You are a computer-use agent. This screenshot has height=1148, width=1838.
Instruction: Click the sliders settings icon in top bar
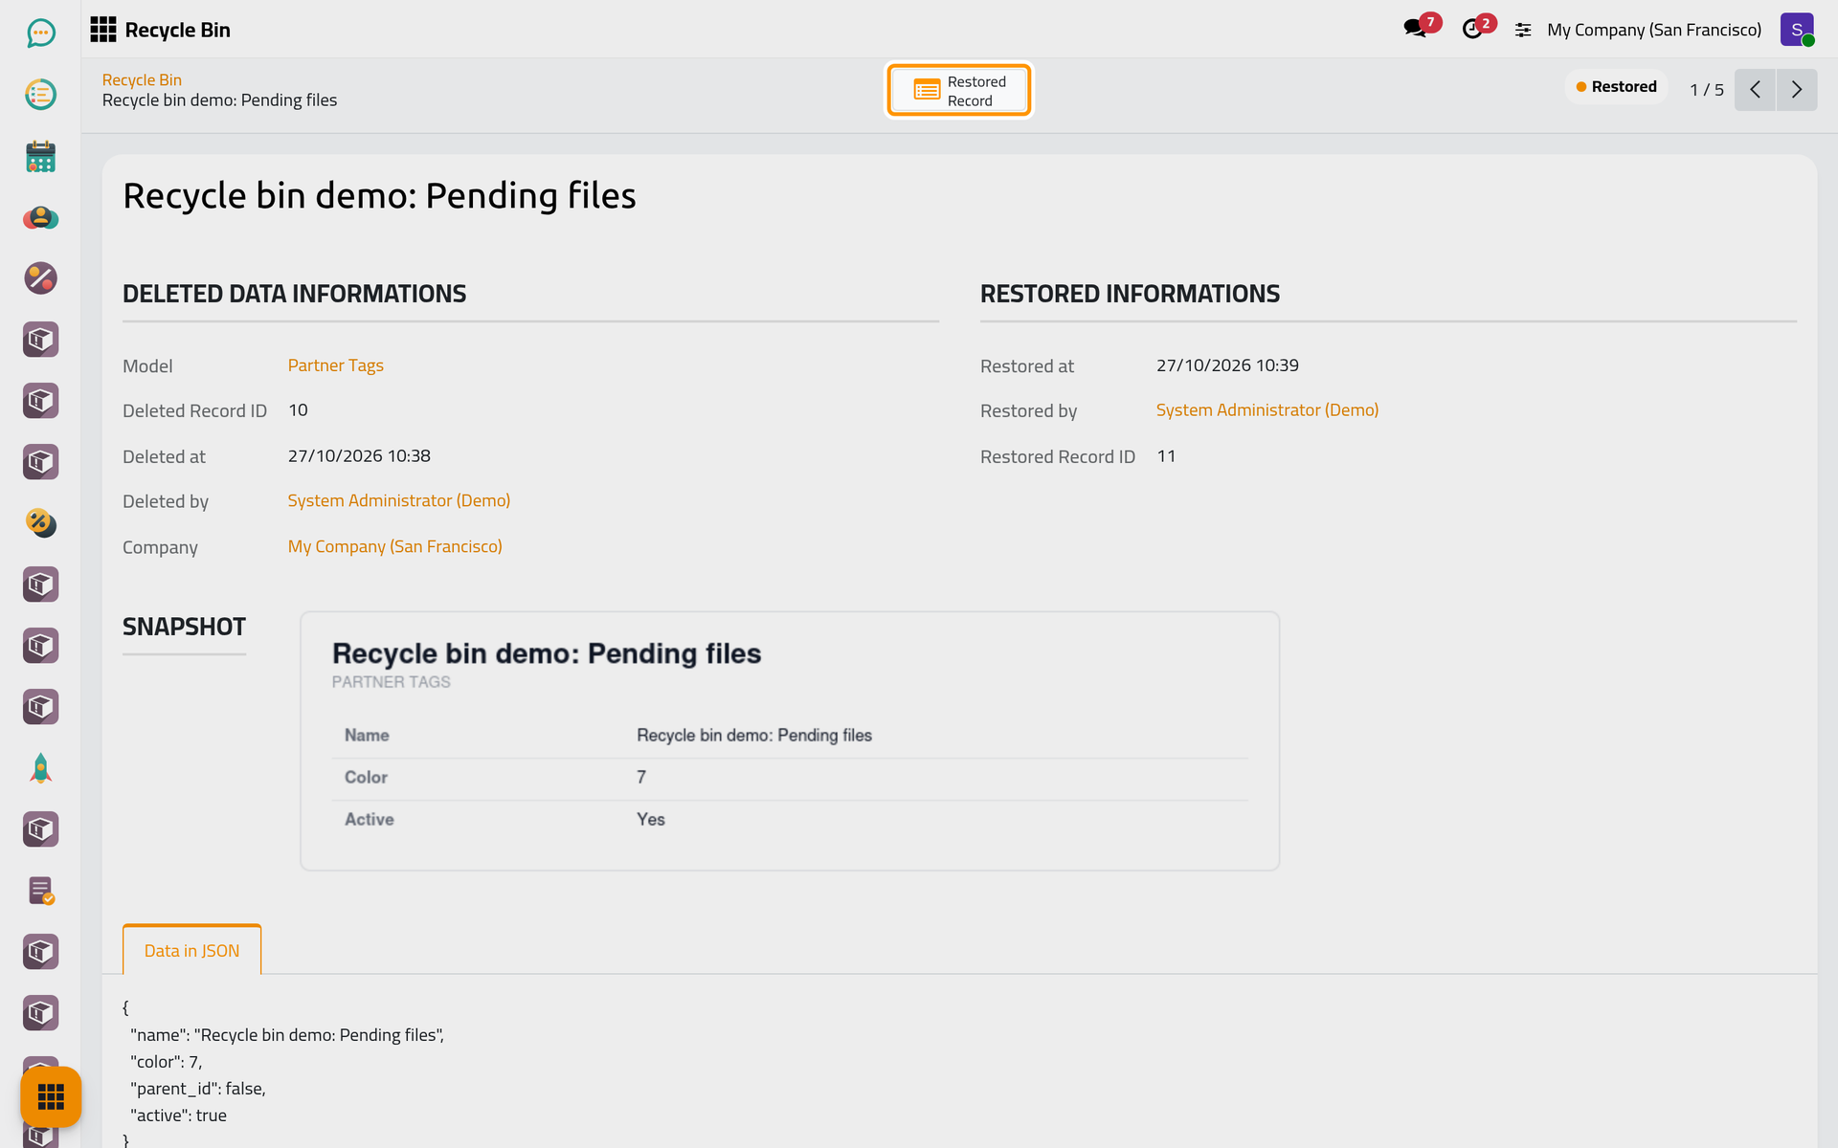[1523, 31]
